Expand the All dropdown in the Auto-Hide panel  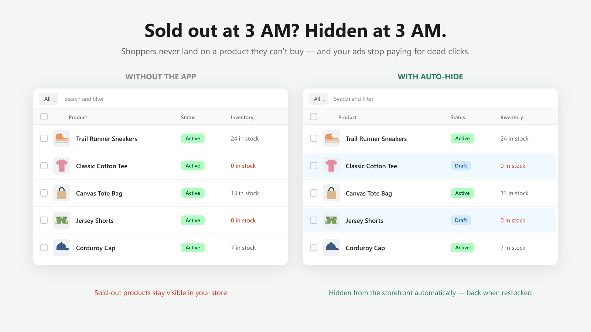click(x=318, y=99)
